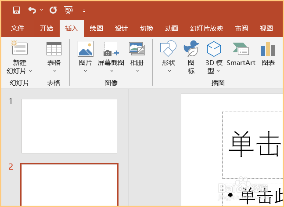Repeat the last action with redo icon
284x207 pixels.
pyautogui.click(x=53, y=10)
